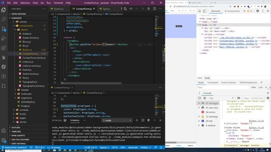271x152 pixels.
Task: Open Console settings gear
Action: (x=268, y=98)
